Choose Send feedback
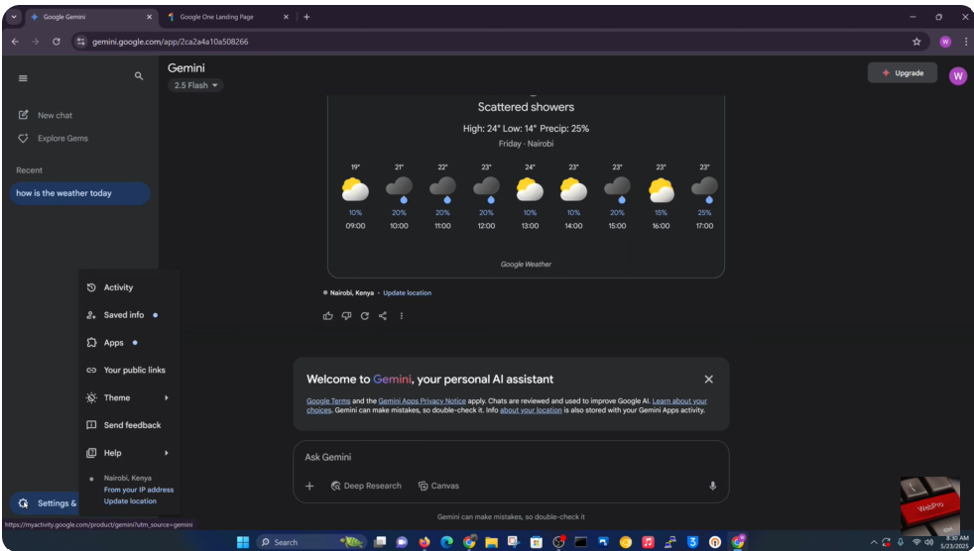 coord(129,425)
